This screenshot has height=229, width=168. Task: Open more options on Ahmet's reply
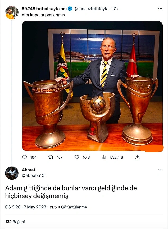pyautogui.click(x=160, y=170)
